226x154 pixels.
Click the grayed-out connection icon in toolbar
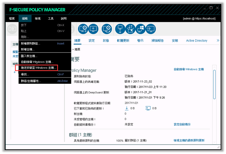[x=12, y=29]
